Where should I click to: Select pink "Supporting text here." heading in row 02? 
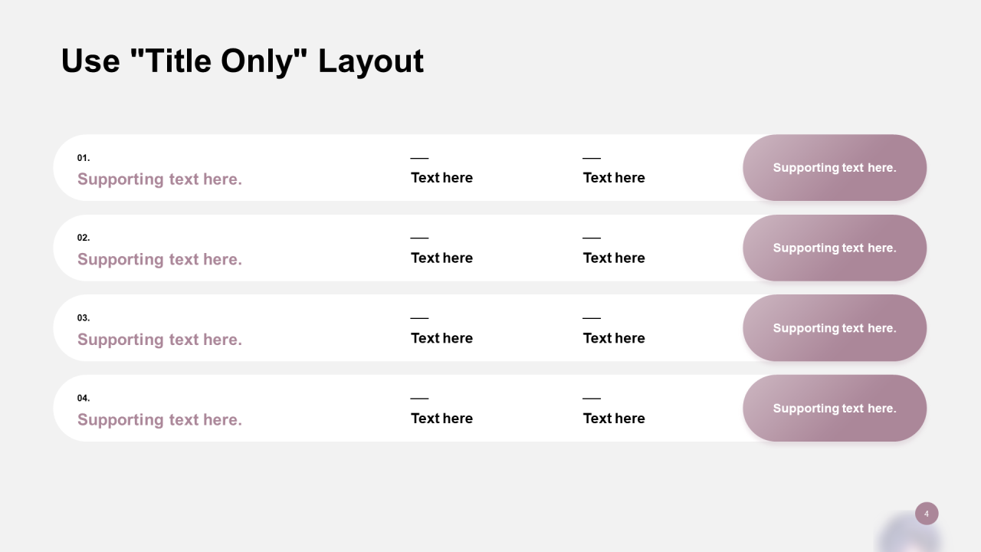pos(159,260)
